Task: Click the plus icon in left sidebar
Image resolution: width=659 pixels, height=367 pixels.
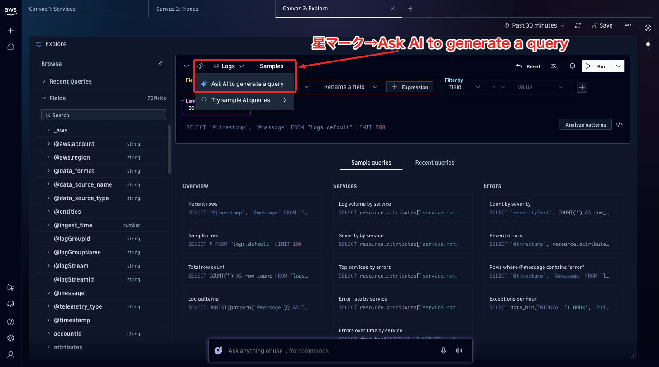Action: tap(11, 31)
